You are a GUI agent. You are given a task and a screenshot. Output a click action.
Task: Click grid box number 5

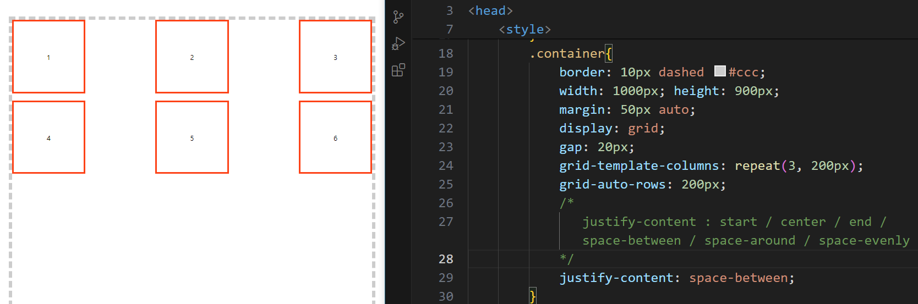(192, 137)
